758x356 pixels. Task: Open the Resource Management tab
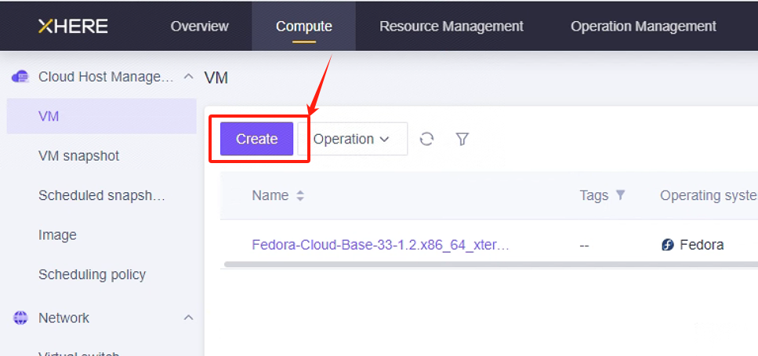pos(452,26)
